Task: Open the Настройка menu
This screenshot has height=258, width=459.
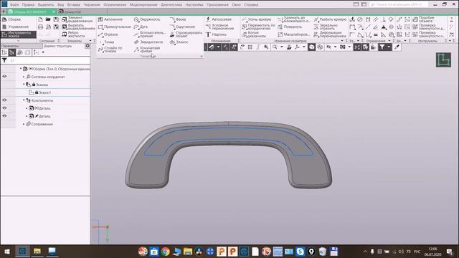Action: pos(194,5)
